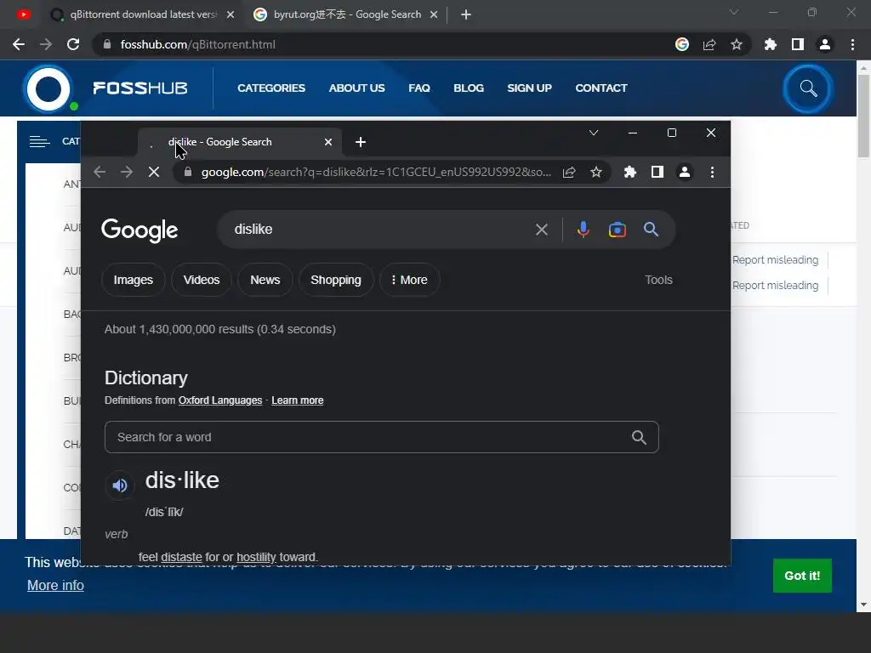This screenshot has height=653, width=871.
Task: Close the byrut.org Google Search tab
Action: click(x=434, y=15)
